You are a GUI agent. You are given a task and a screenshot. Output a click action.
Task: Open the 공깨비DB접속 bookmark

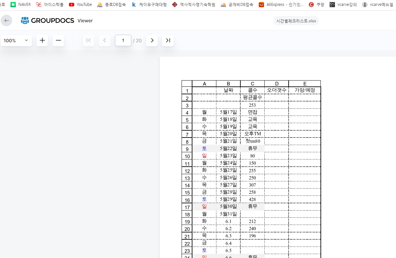[x=237, y=5]
